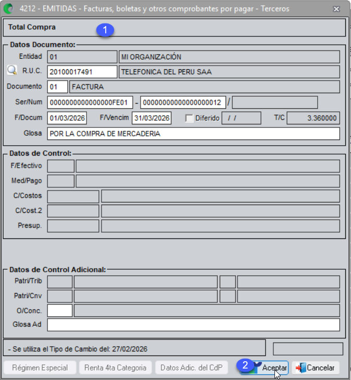The width and height of the screenshot is (351, 380).
Task: Click the document number field ending 0012
Action: (x=183, y=103)
